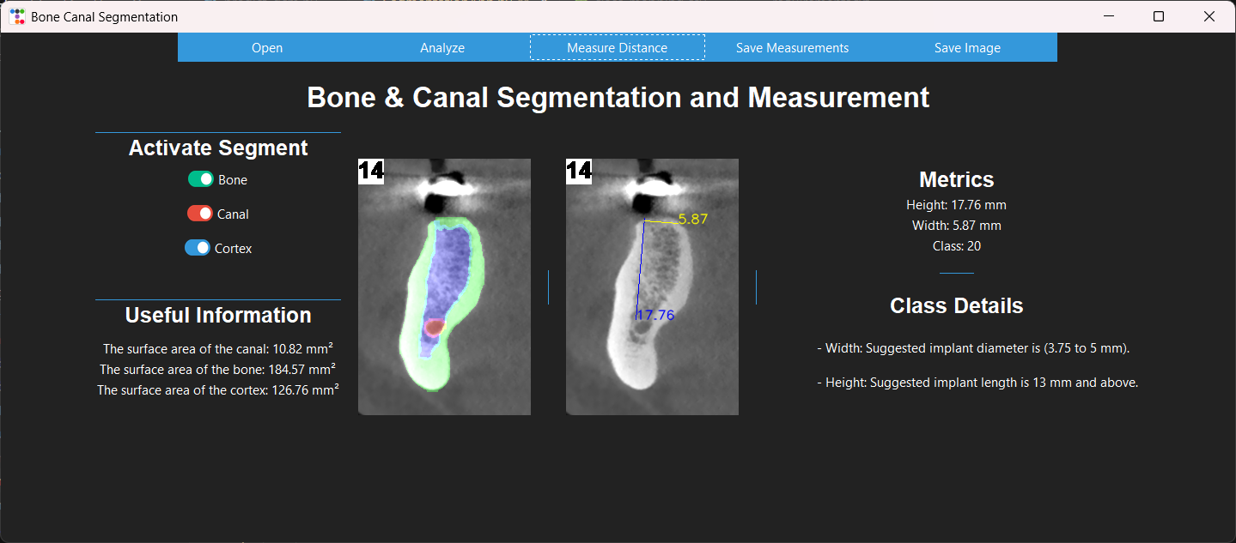Click Save Measurements
The width and height of the screenshot is (1236, 543).
(x=792, y=48)
